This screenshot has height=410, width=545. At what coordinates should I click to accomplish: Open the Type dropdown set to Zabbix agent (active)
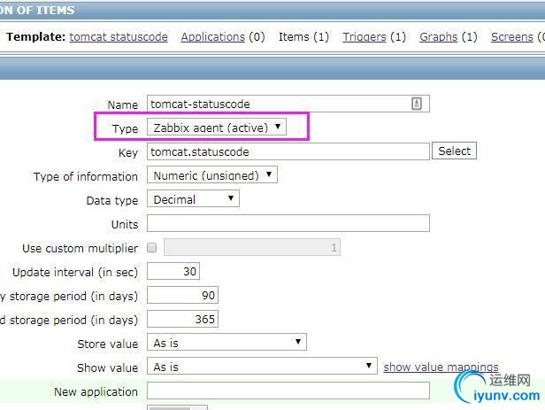pyautogui.click(x=217, y=128)
